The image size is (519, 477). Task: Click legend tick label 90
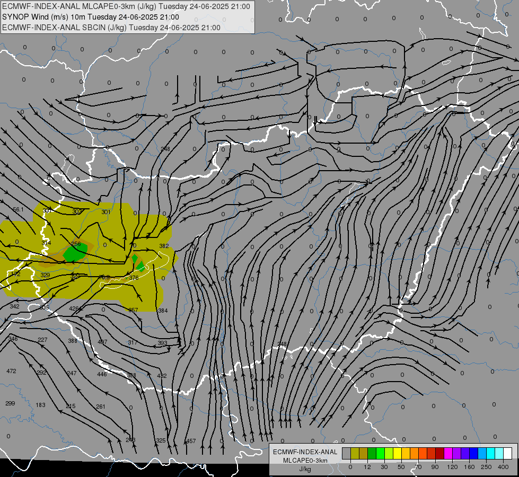click(435, 467)
